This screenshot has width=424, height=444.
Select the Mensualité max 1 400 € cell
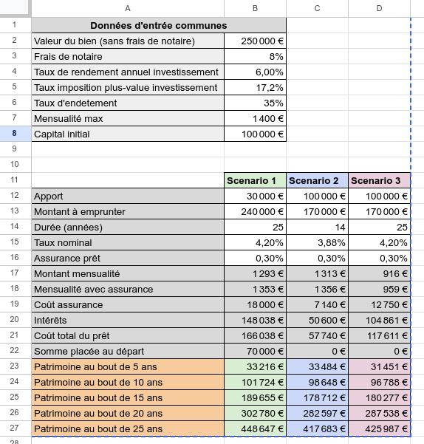coord(255,118)
